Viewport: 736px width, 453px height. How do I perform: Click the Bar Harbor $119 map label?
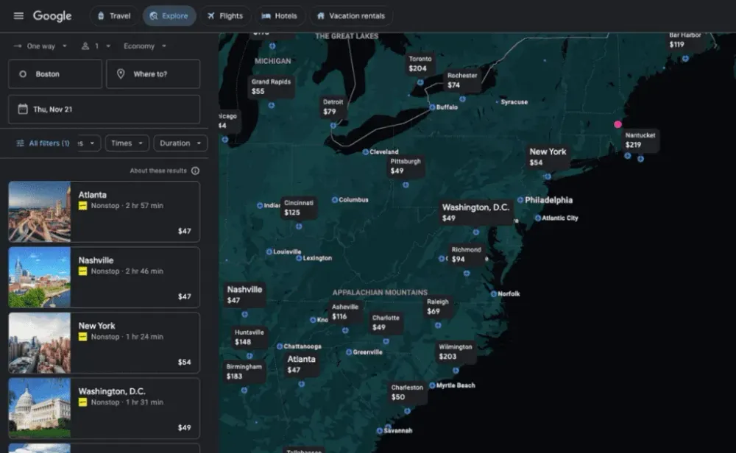coord(684,40)
